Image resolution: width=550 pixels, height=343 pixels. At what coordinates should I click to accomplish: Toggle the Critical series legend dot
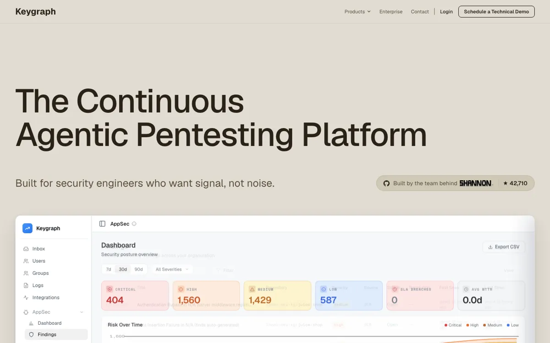tap(446, 325)
